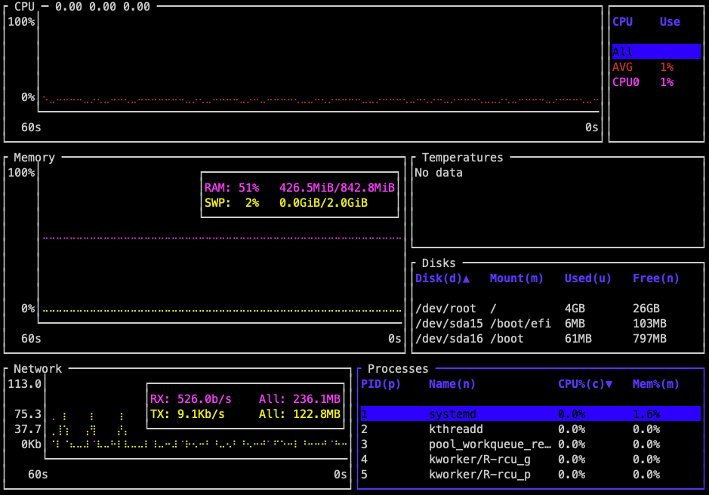Click the Mem%(m) column header
709x495 pixels.
coord(655,384)
